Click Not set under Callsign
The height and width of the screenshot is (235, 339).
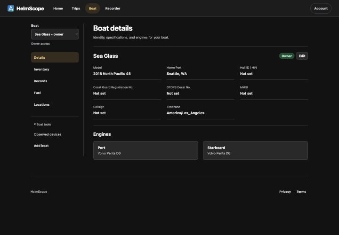(99, 113)
